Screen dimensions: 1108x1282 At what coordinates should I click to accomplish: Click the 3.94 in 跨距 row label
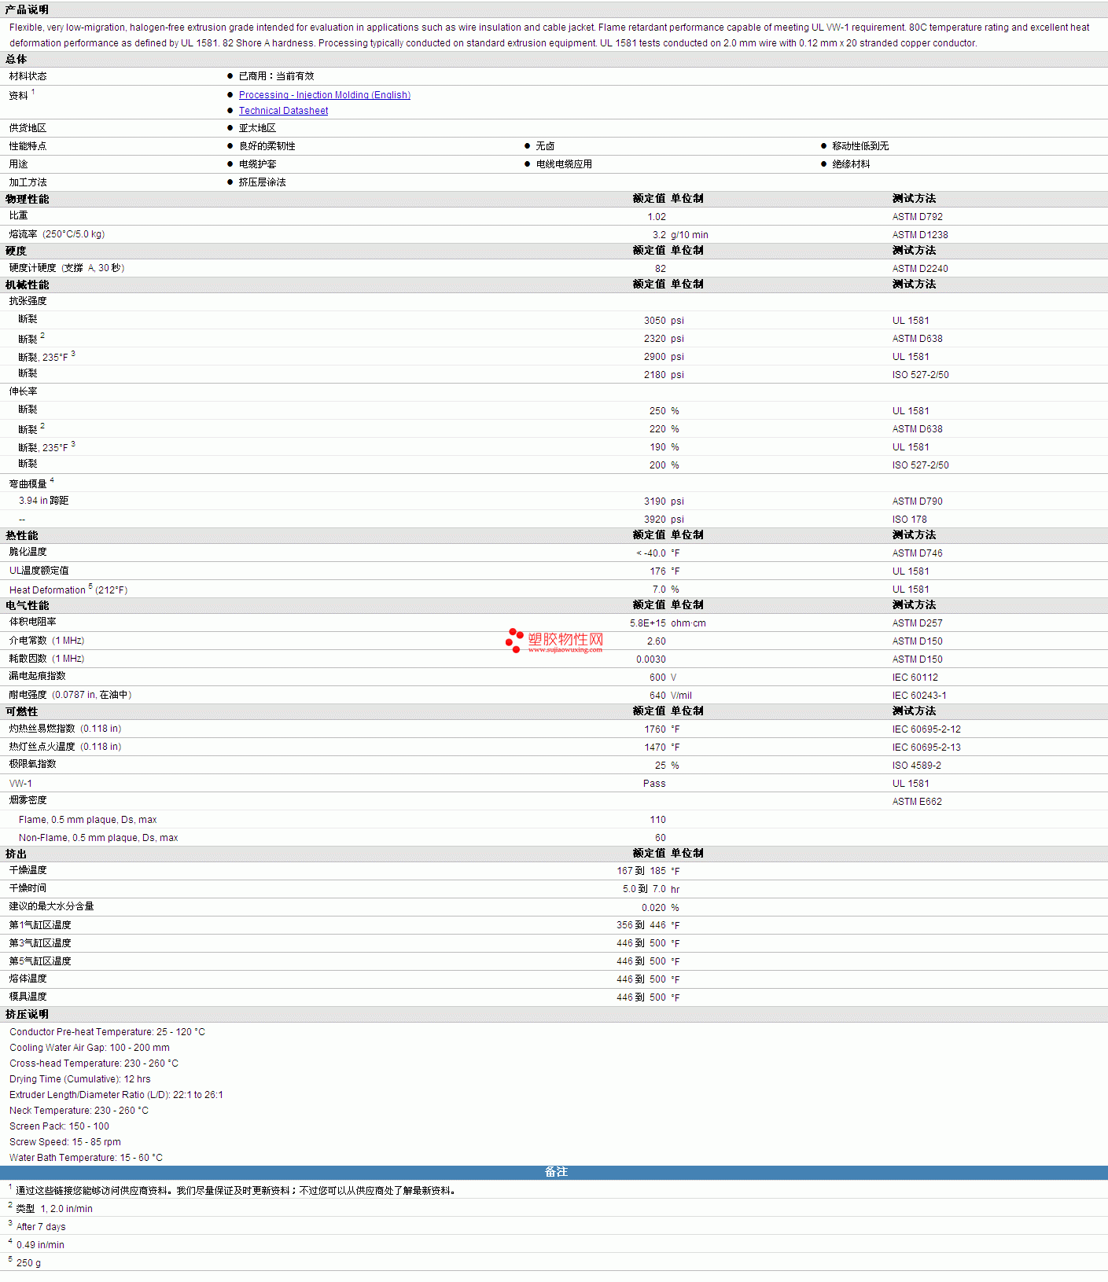(43, 501)
